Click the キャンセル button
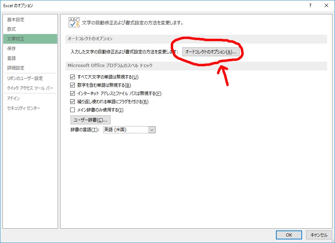335x243 pixels. click(319, 235)
